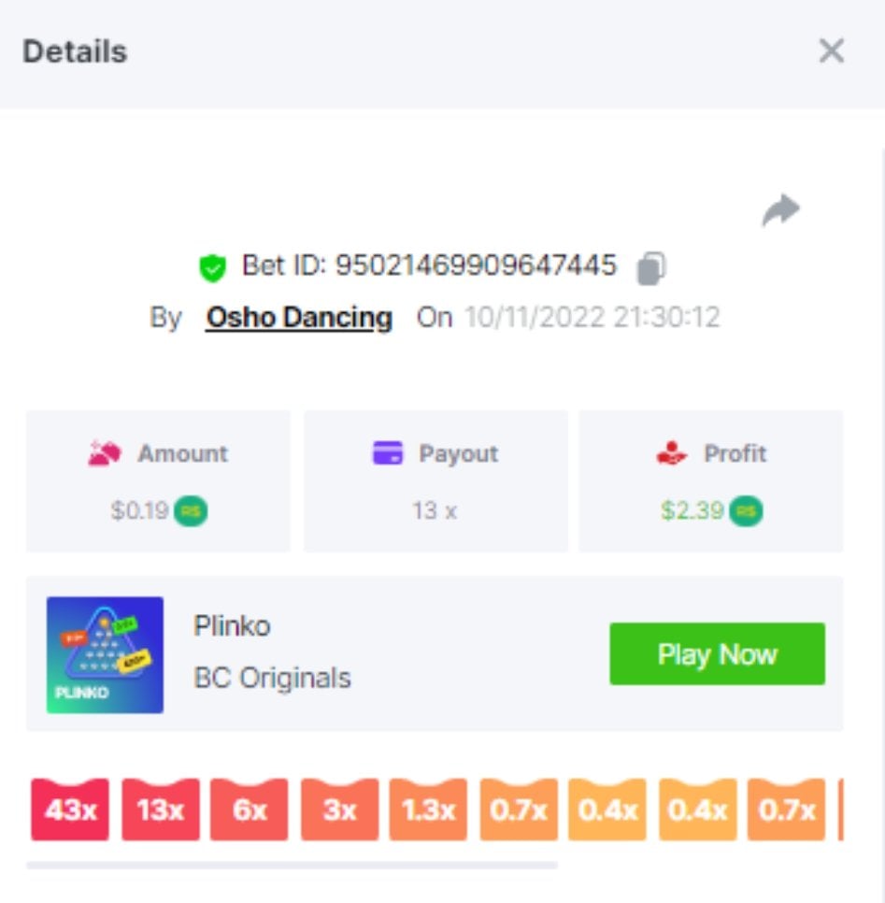Click the red Profit hand icon

pos(671,452)
